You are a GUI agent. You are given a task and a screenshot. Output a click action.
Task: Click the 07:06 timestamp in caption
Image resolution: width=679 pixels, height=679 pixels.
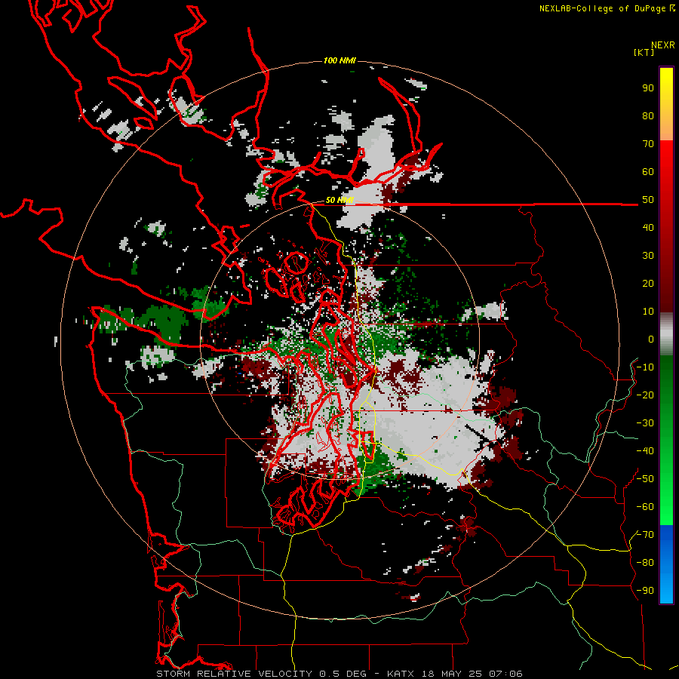click(505, 674)
